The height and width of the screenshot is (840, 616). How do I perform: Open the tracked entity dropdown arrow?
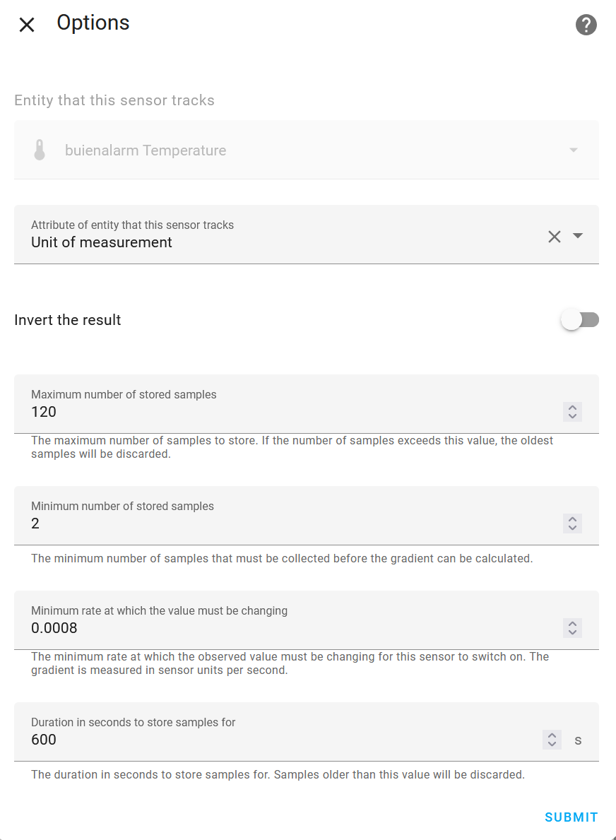click(x=574, y=150)
